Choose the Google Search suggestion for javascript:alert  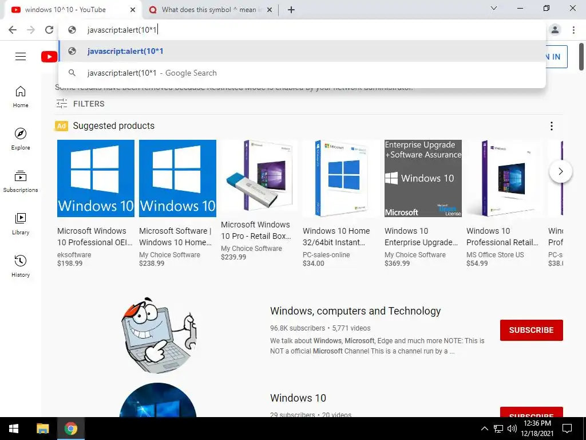coord(302,73)
